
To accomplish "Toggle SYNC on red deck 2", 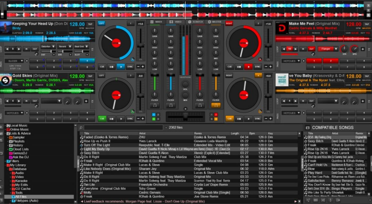I will (x=258, y=67).
